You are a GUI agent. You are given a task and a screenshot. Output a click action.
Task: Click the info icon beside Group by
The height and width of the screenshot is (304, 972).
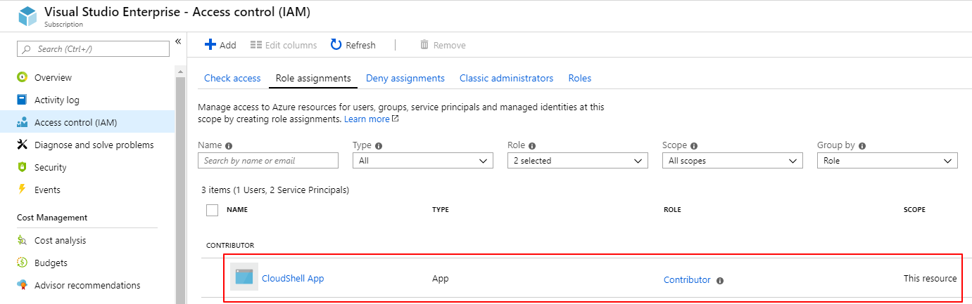(x=862, y=146)
